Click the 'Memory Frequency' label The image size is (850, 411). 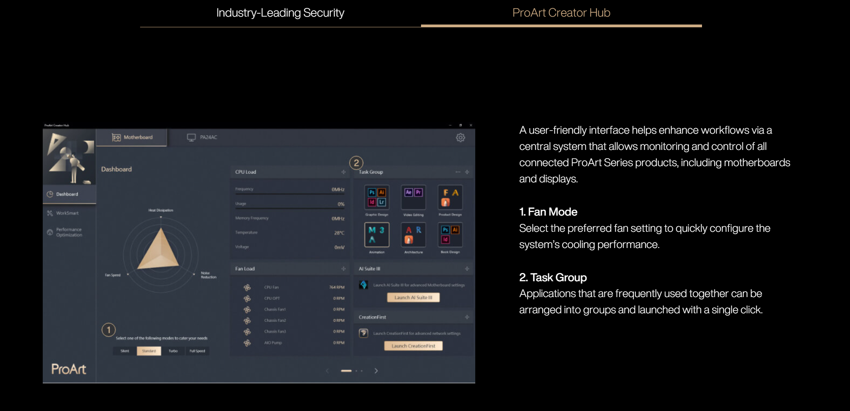click(x=252, y=218)
